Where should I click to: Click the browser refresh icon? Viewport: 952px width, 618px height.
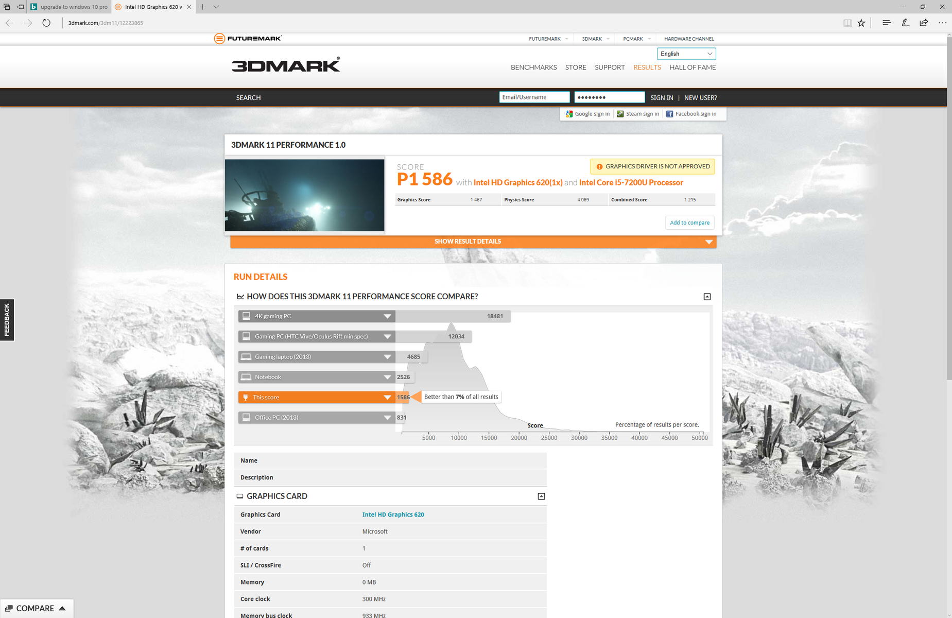click(x=46, y=23)
